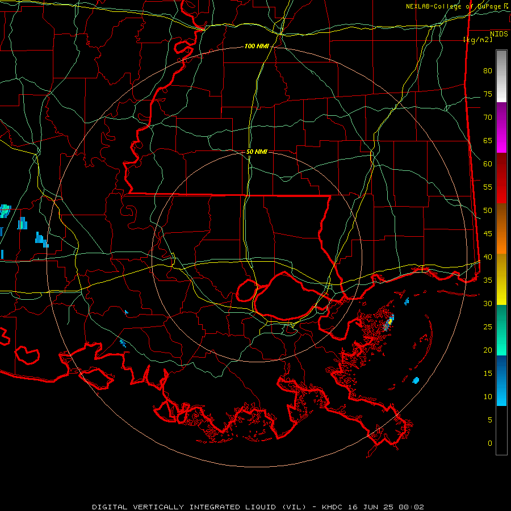Click the 25 value on the color scale

coord(488,327)
